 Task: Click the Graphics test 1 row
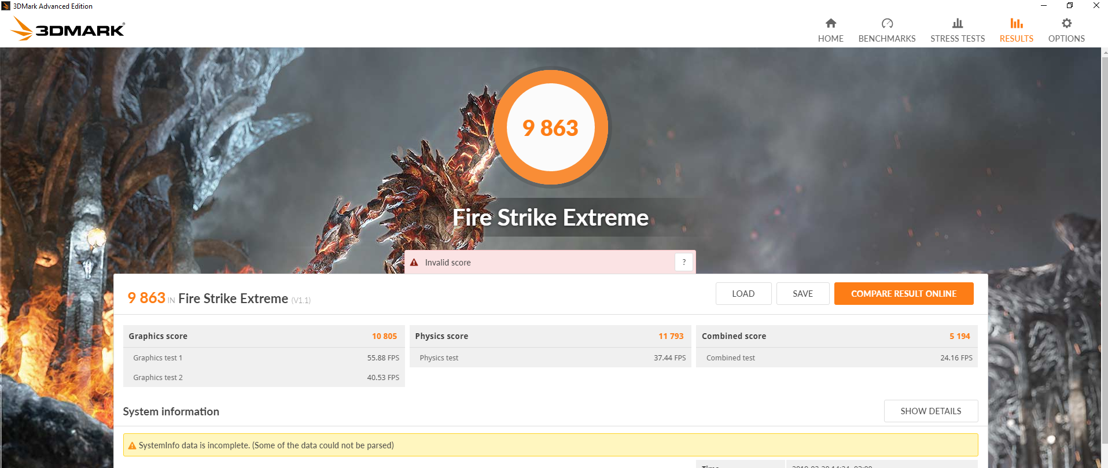(x=264, y=358)
